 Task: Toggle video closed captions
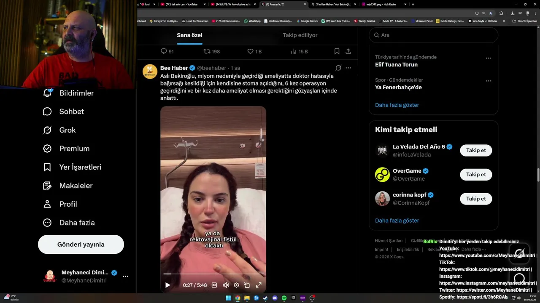pyautogui.click(x=214, y=285)
